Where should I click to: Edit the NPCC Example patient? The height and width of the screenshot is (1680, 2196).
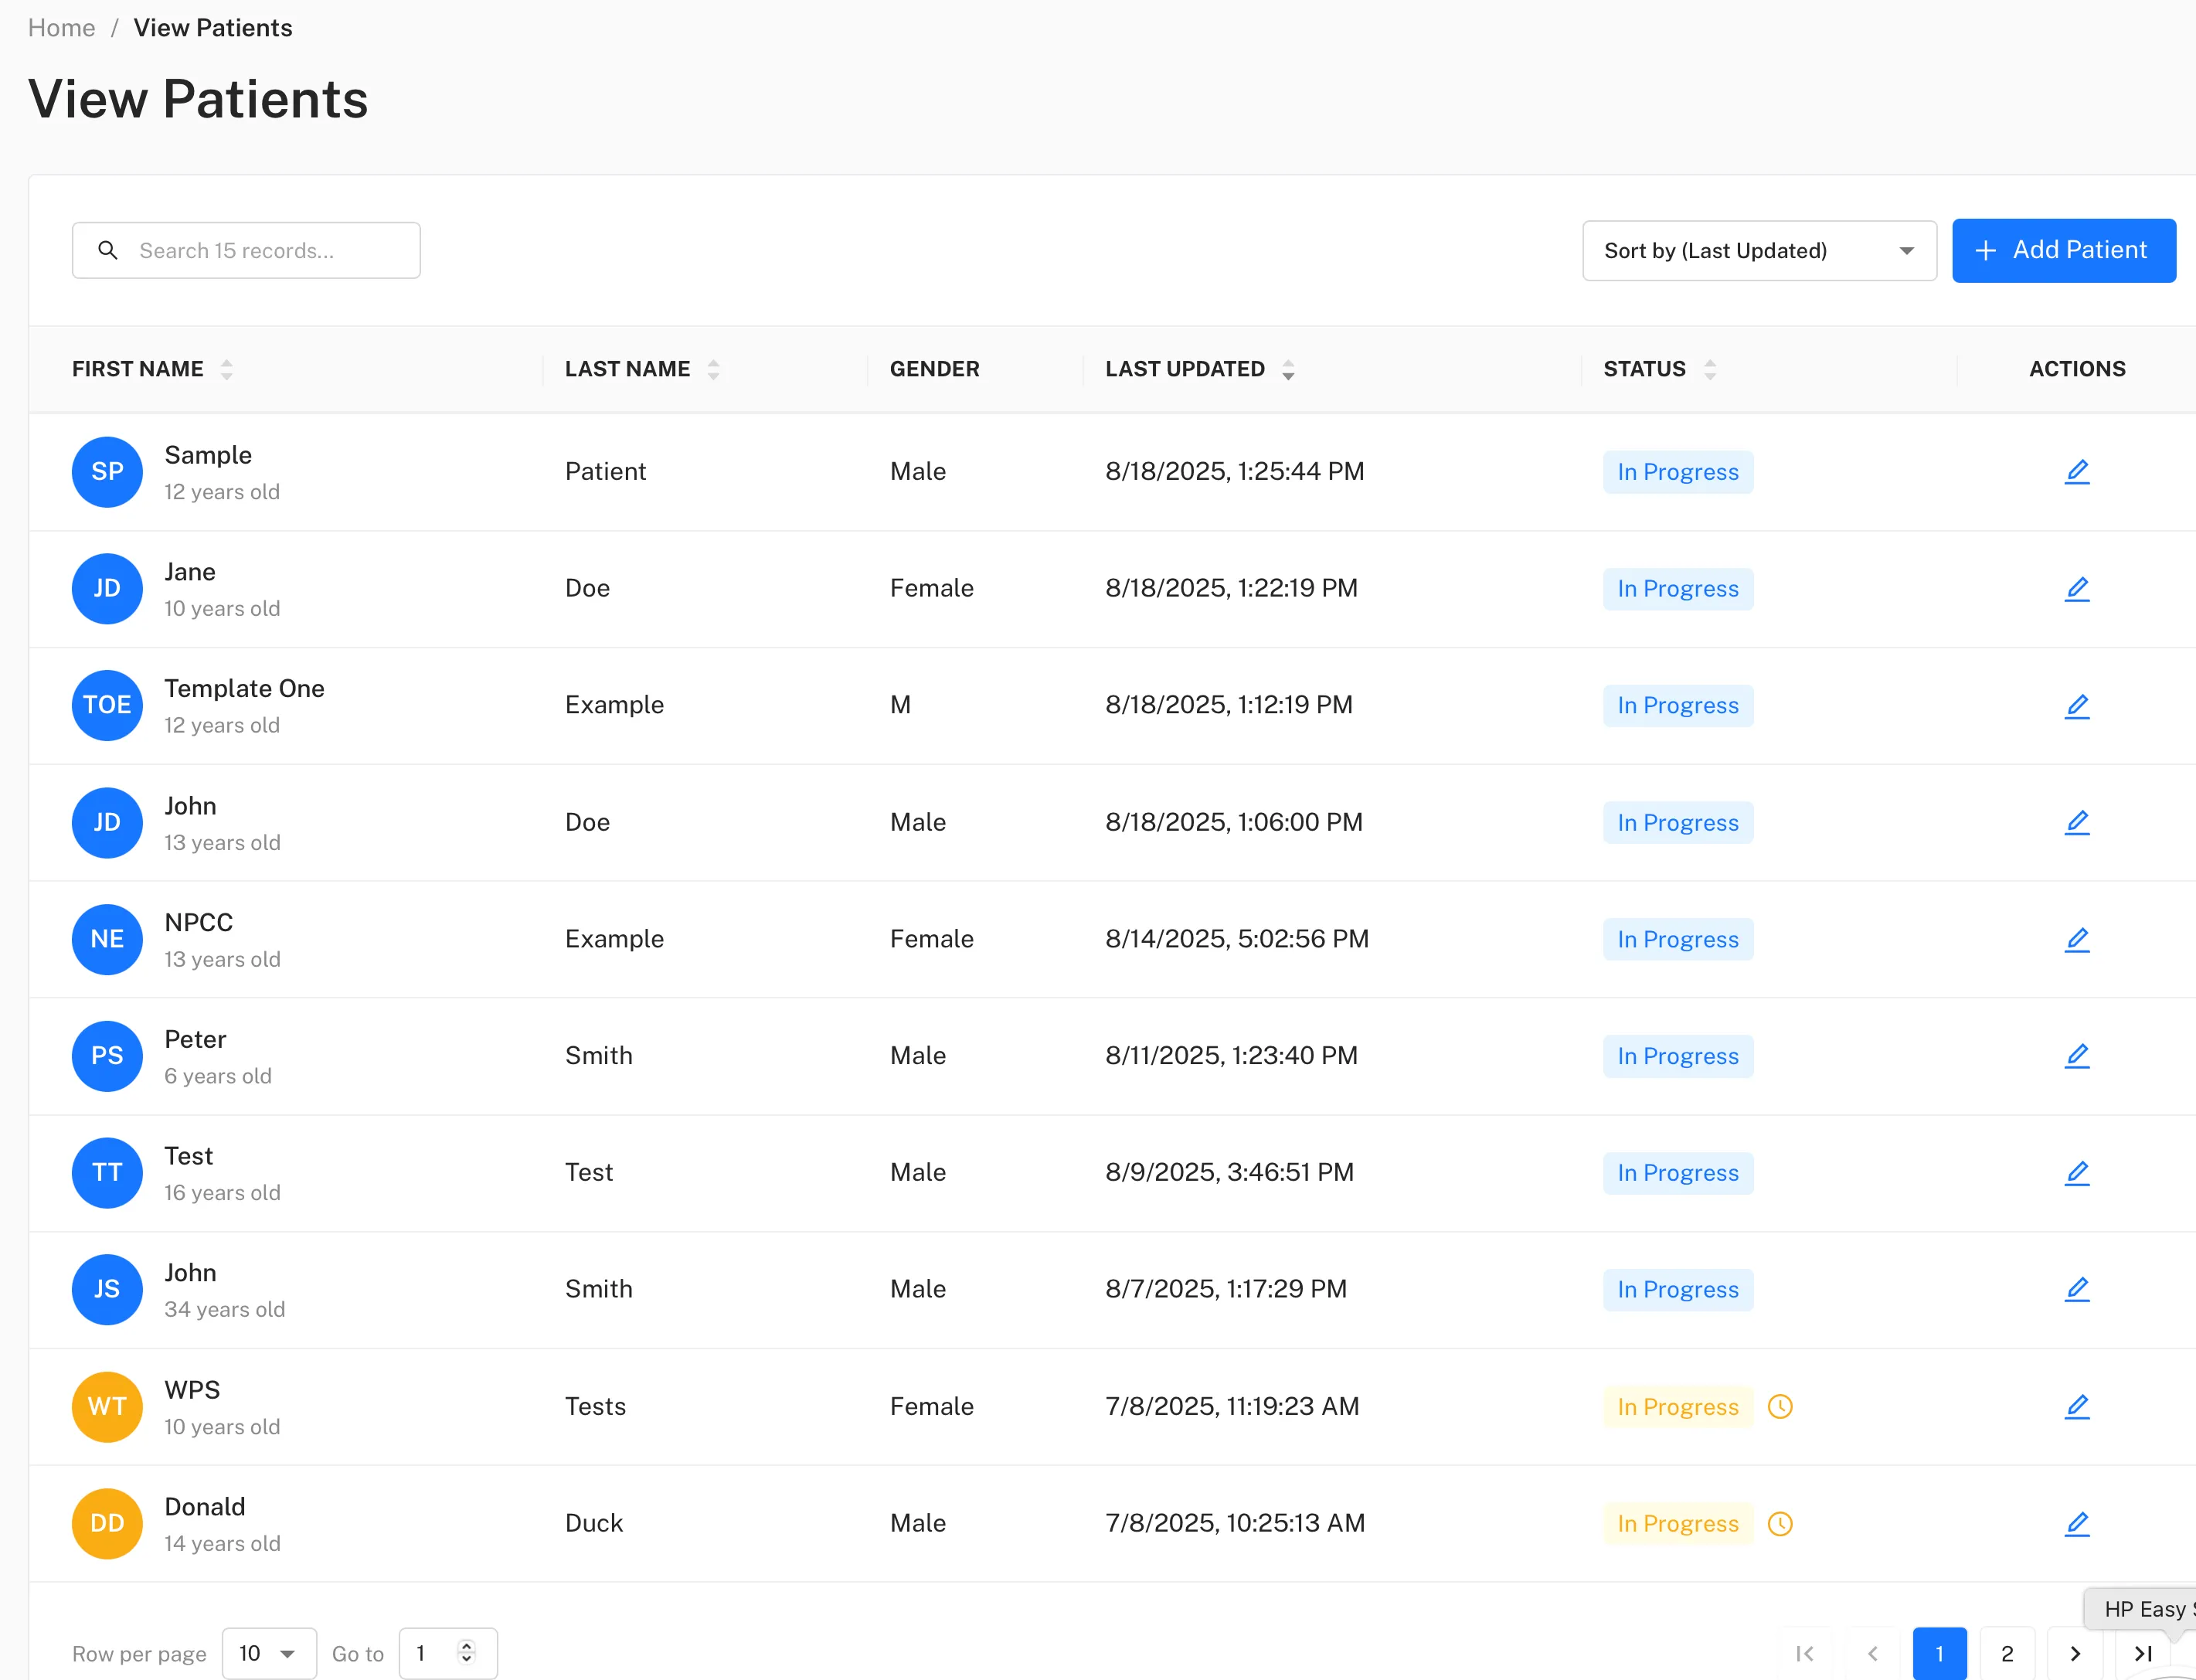tap(2077, 940)
